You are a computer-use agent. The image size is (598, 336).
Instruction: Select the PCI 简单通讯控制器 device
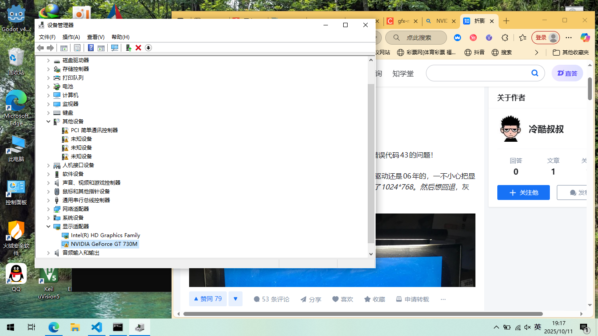click(90, 130)
